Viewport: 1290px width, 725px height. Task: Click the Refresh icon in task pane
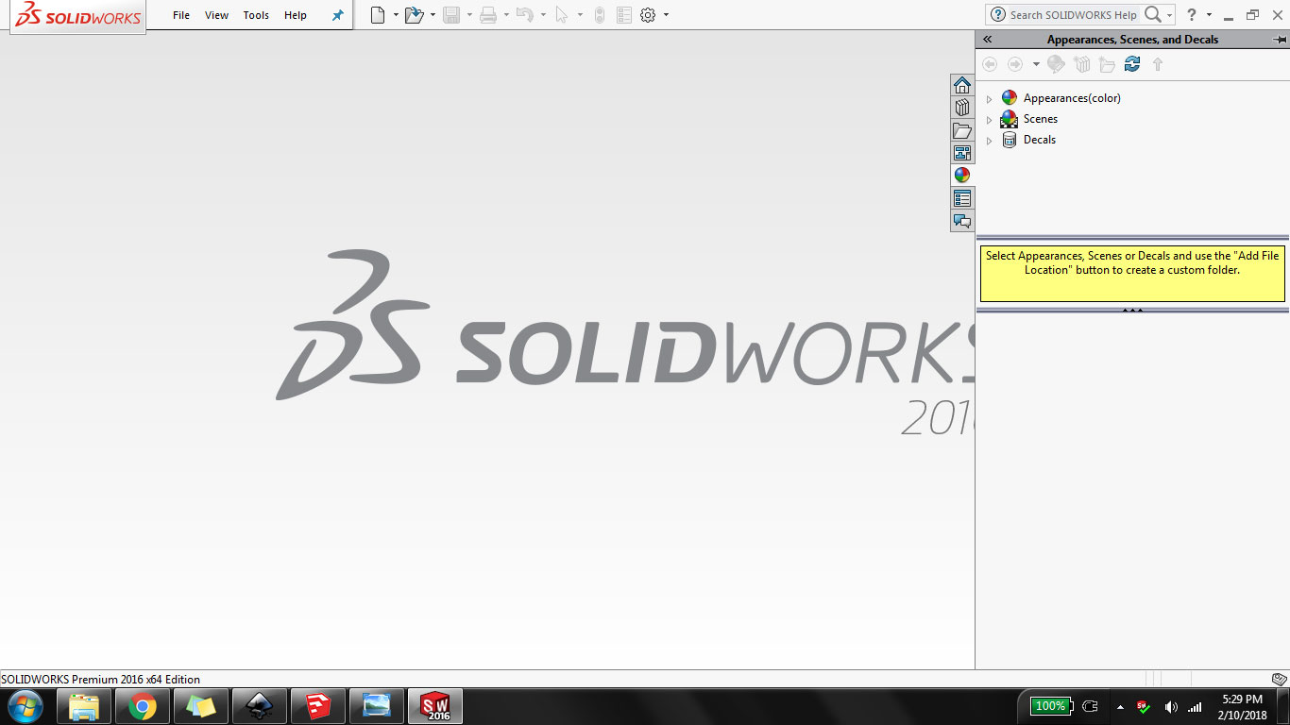pyautogui.click(x=1132, y=64)
